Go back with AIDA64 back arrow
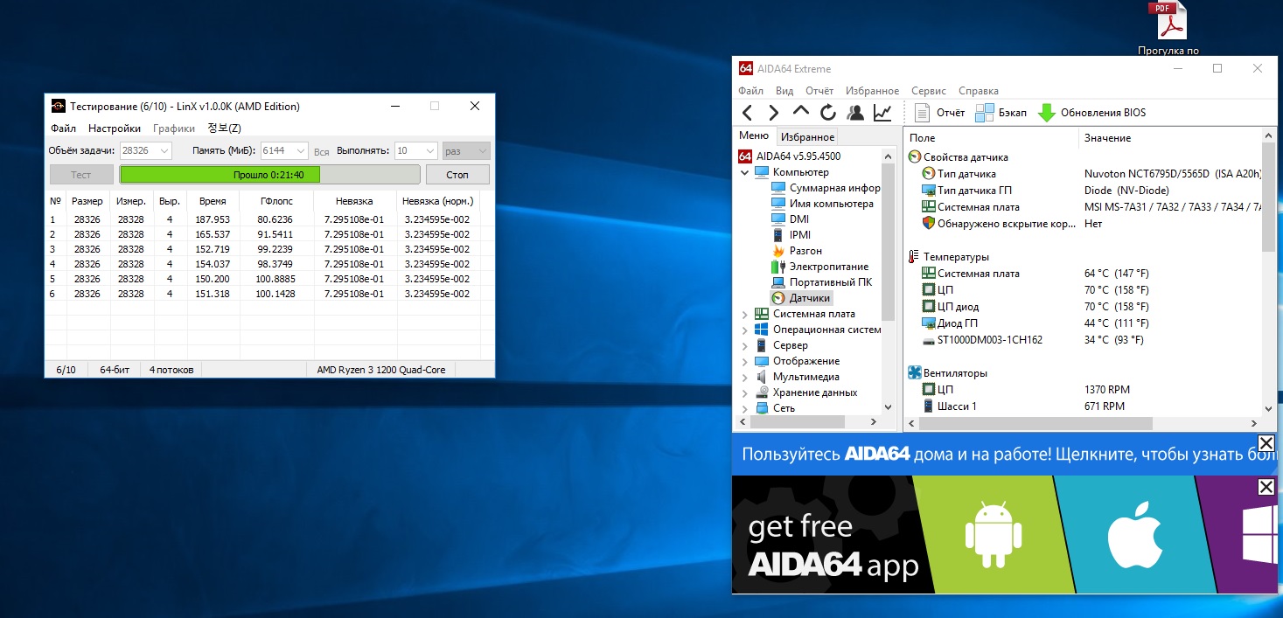This screenshot has width=1283, height=618. click(x=747, y=113)
